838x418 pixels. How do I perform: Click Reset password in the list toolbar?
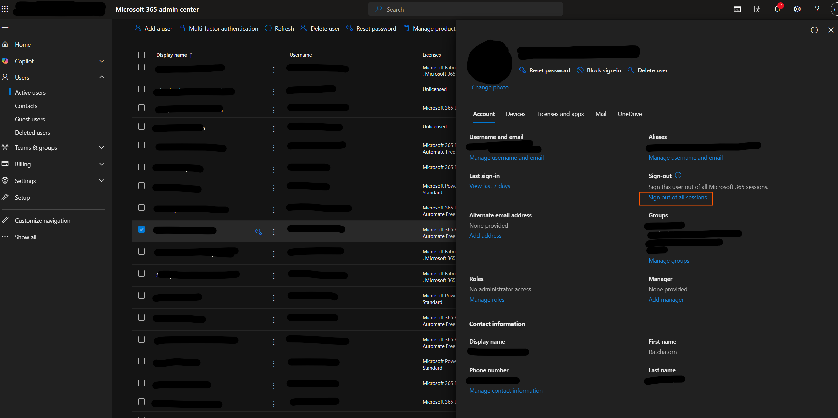[x=371, y=28]
